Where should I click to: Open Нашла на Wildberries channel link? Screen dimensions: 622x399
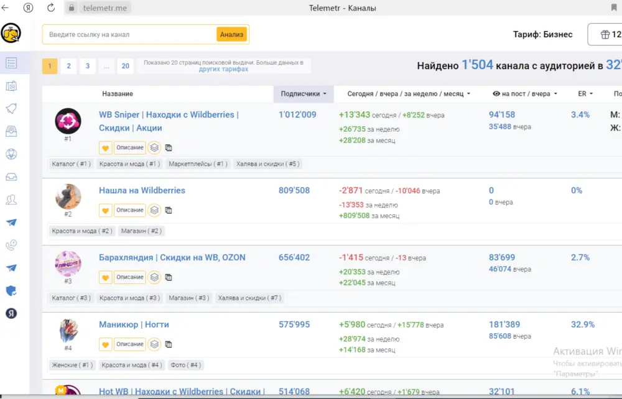point(142,191)
